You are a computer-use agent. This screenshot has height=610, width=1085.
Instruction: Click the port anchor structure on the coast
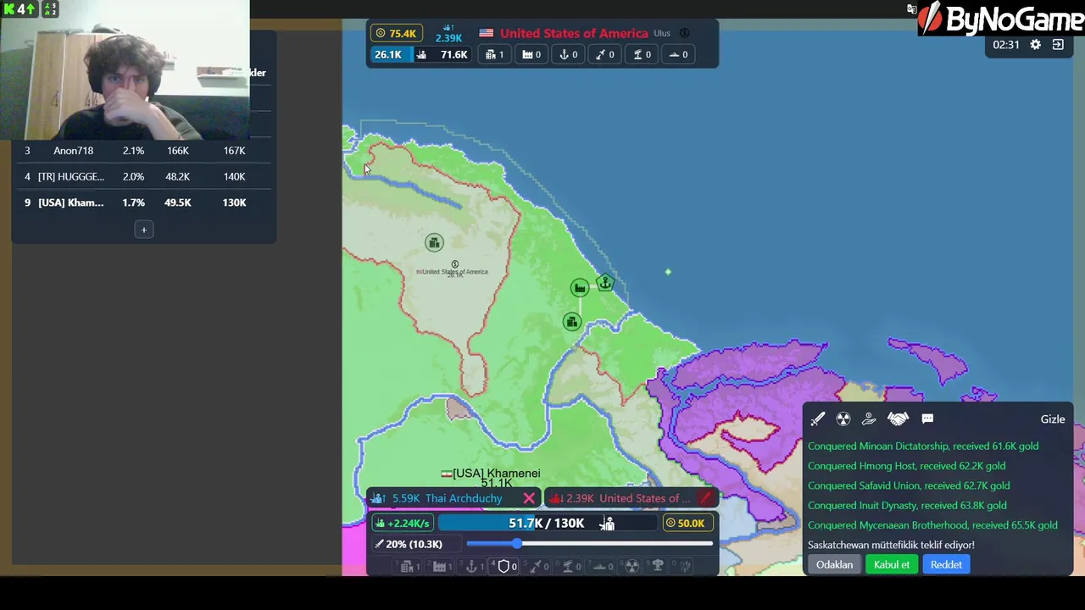605,283
